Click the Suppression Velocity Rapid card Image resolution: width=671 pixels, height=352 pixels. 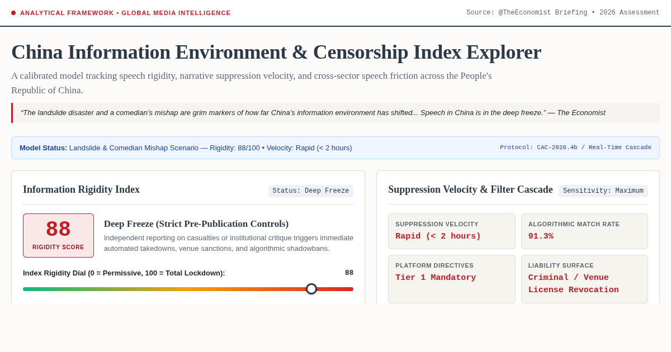(452, 231)
